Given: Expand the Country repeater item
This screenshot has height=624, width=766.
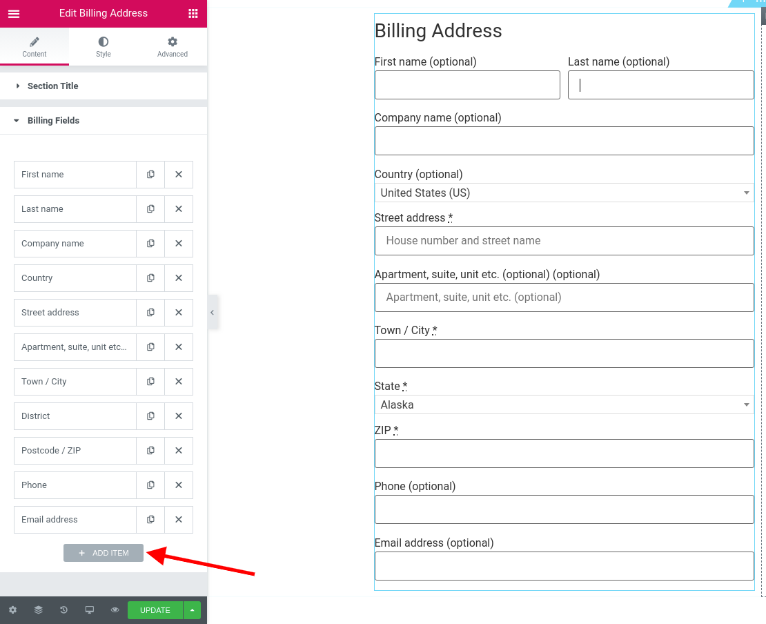Looking at the screenshot, I should [x=75, y=278].
